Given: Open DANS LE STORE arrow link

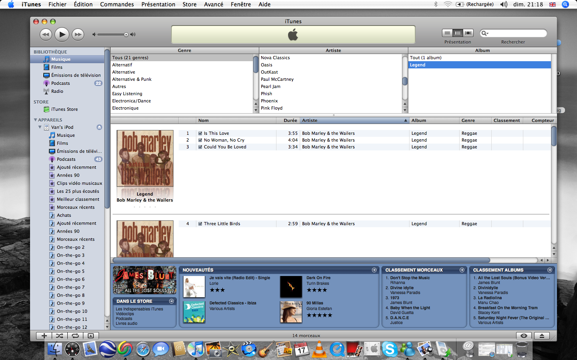Looking at the screenshot, I should (171, 301).
